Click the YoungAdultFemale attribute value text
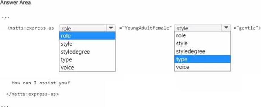The image size is (261, 107). [145, 28]
